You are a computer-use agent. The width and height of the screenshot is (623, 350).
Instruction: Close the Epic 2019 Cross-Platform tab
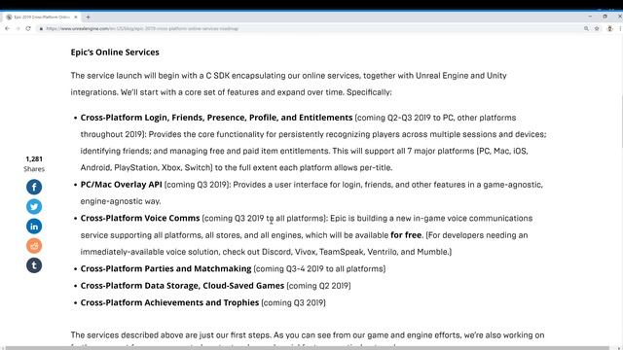click(x=76, y=17)
